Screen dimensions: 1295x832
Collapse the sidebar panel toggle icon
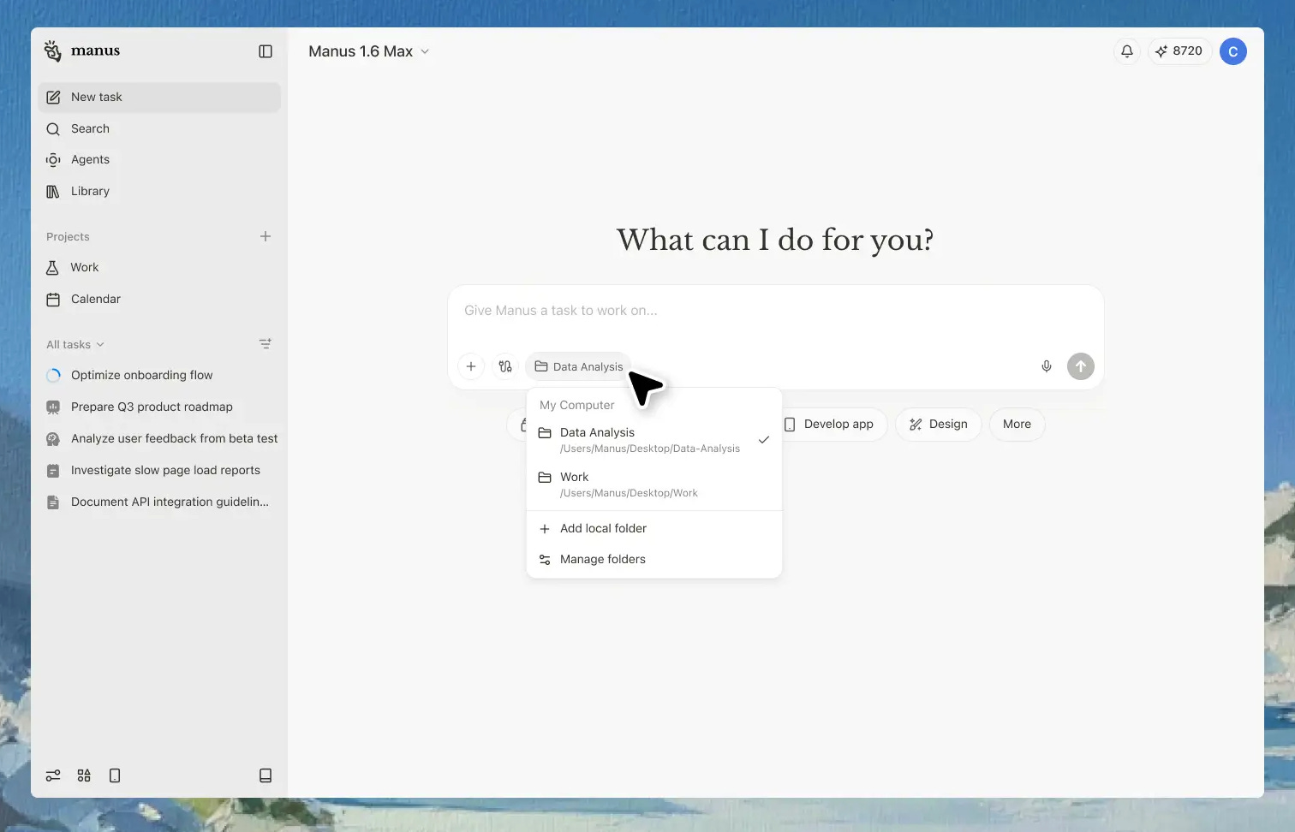(x=266, y=51)
